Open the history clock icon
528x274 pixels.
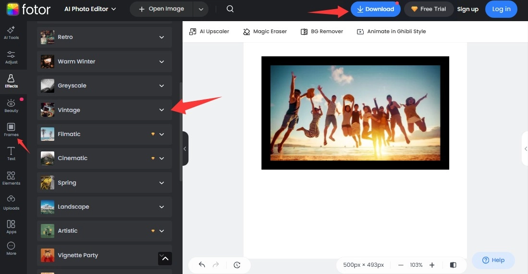pyautogui.click(x=237, y=265)
